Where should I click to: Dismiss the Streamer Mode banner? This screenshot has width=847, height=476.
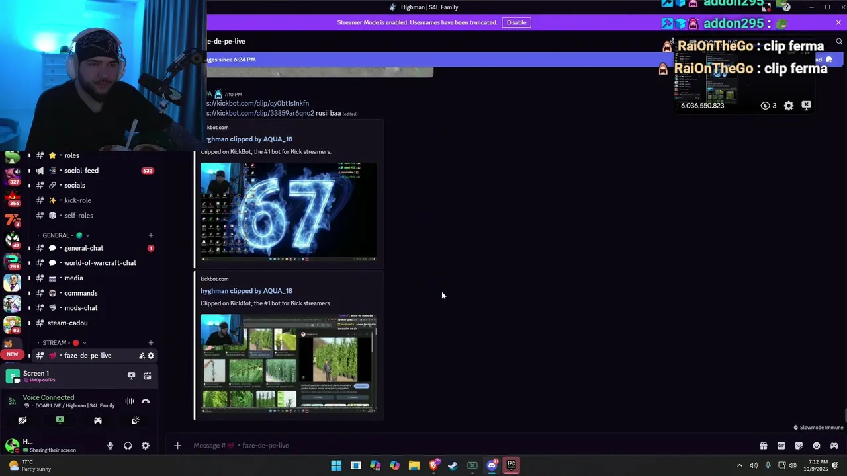pyautogui.click(x=838, y=22)
